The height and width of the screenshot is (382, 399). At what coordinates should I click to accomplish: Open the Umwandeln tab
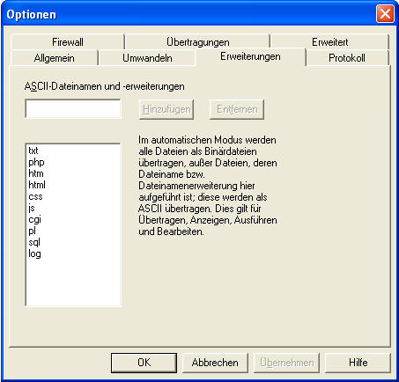[x=147, y=58]
